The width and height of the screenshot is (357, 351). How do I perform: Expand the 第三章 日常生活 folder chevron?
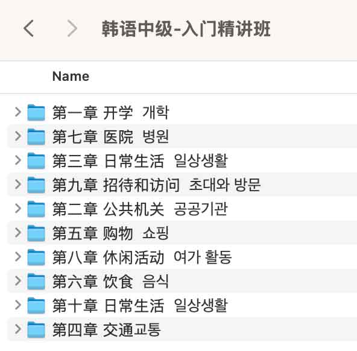point(17,160)
